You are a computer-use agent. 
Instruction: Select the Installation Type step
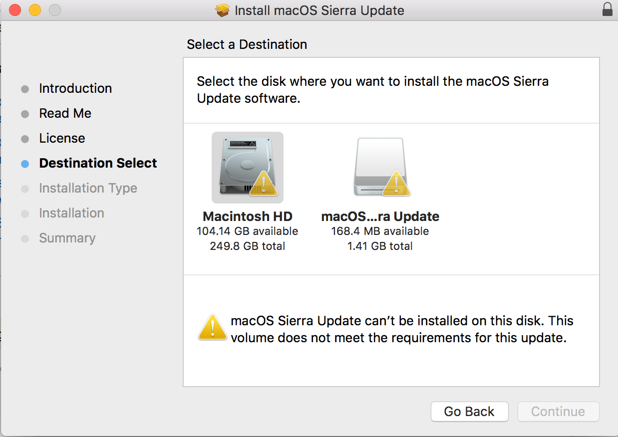88,188
